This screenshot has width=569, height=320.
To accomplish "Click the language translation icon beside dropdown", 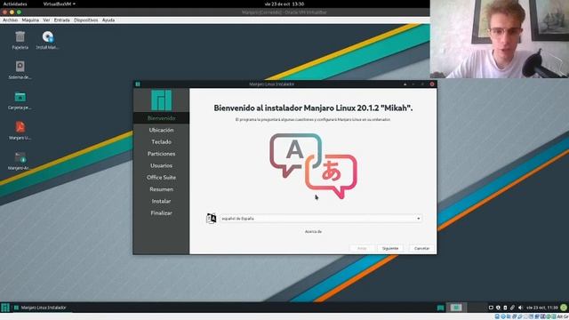I will [212, 219].
